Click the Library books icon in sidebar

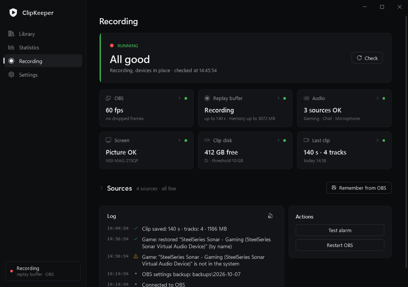[x=11, y=34]
